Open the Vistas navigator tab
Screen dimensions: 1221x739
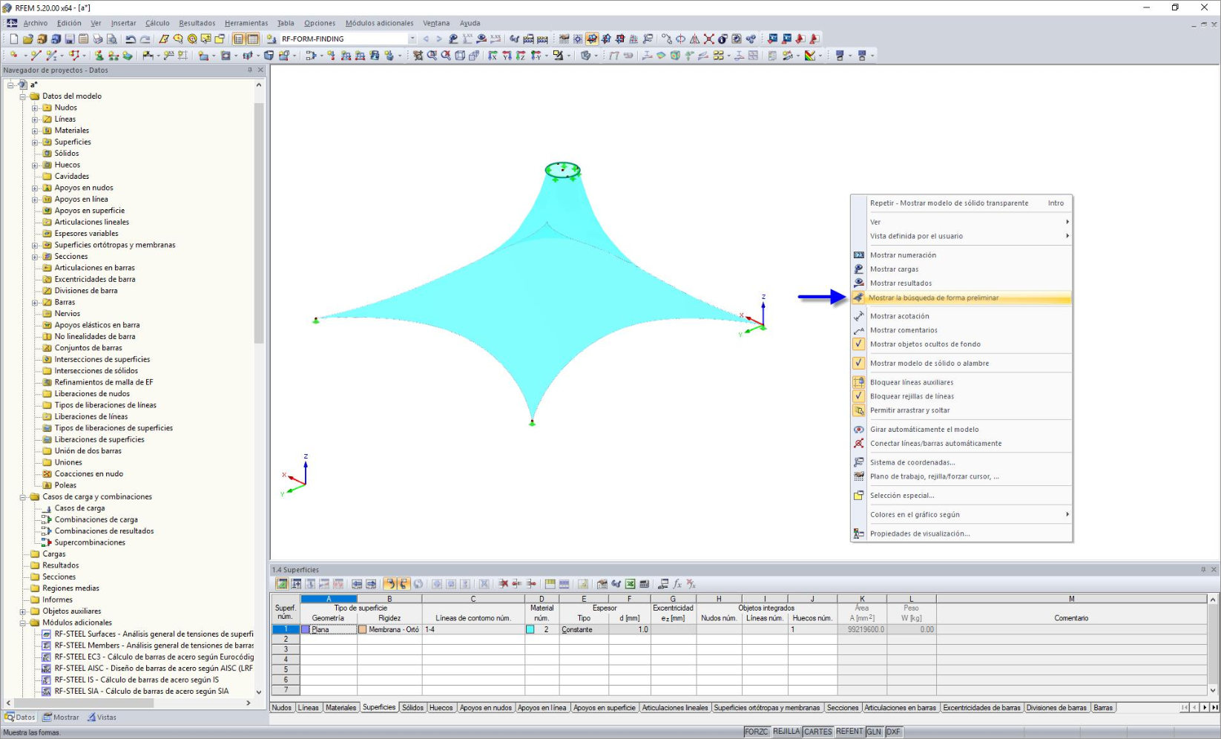(102, 717)
